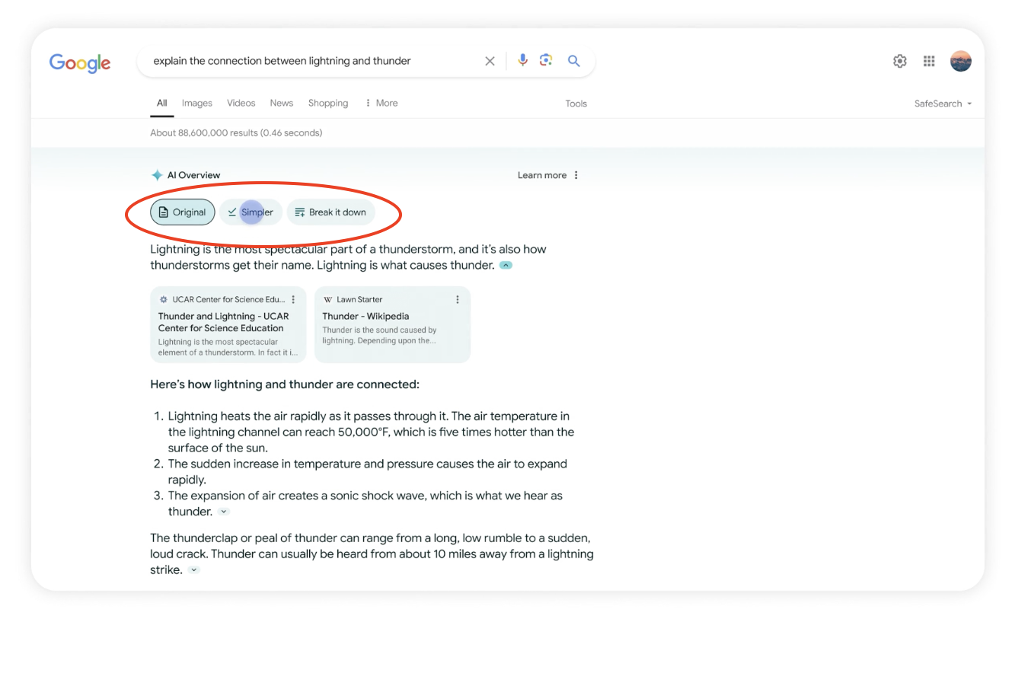Switch to the Videos tab
1031x673 pixels.
coord(241,103)
